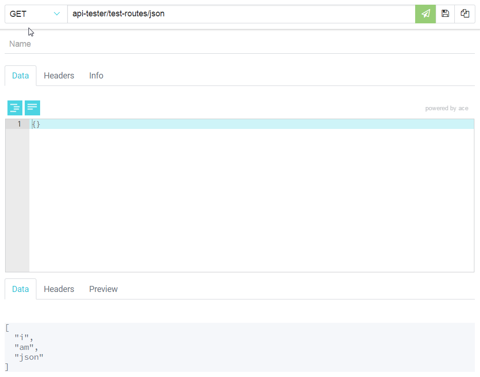Select the response Data tab
The width and height of the screenshot is (480, 377).
(x=21, y=289)
